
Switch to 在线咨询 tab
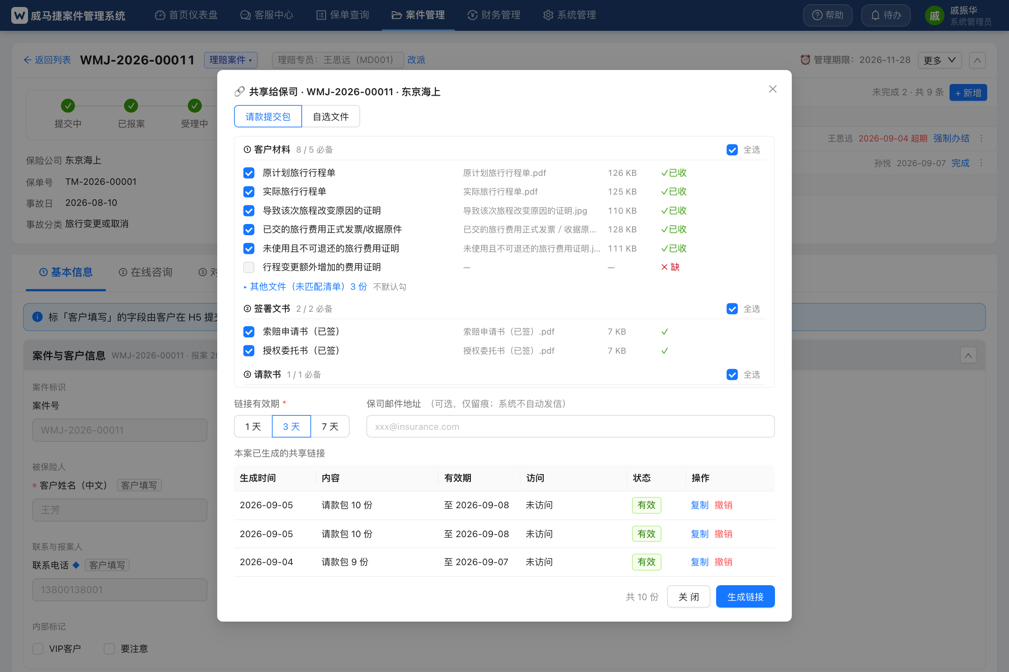[146, 272]
